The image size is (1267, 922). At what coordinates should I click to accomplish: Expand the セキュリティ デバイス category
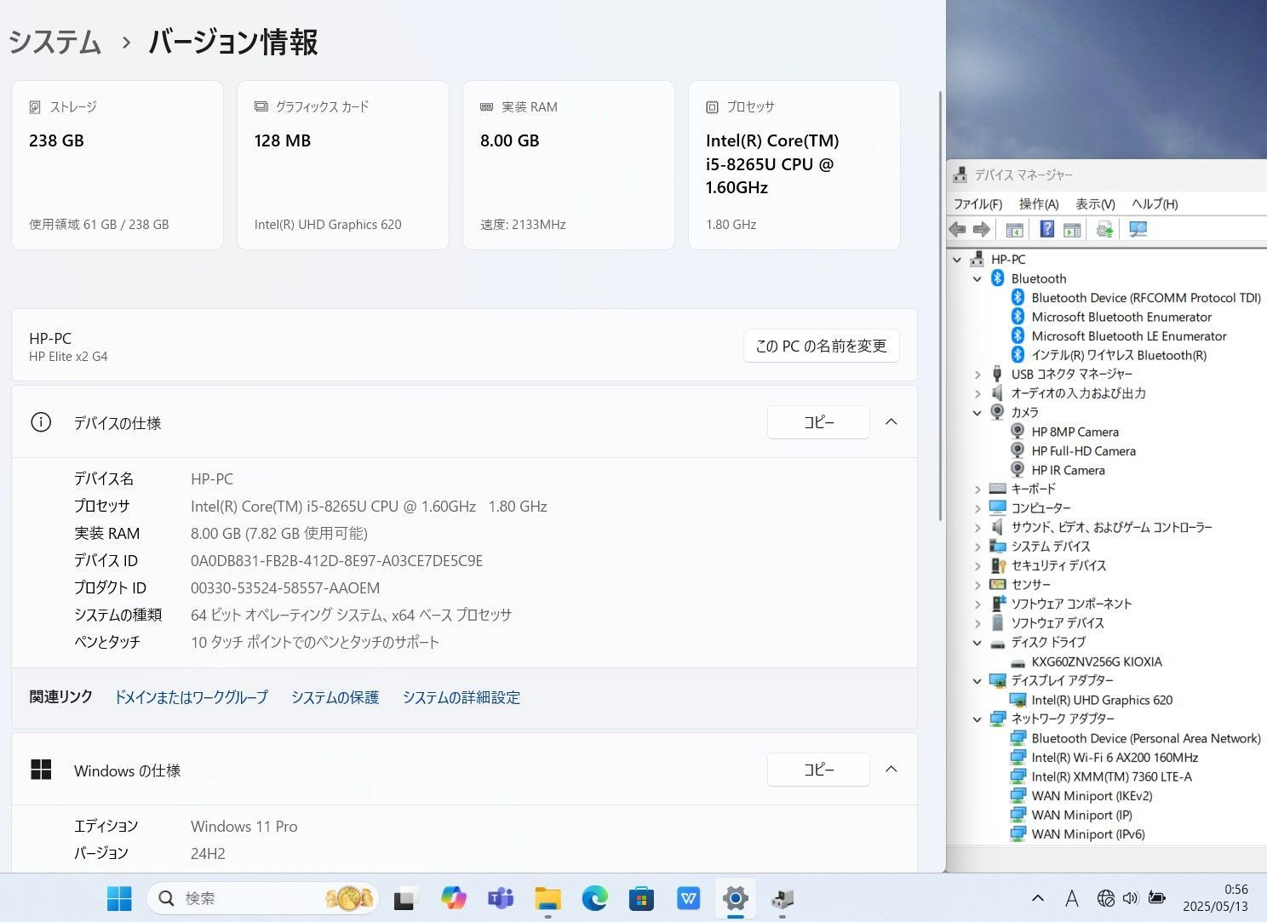coord(977,565)
